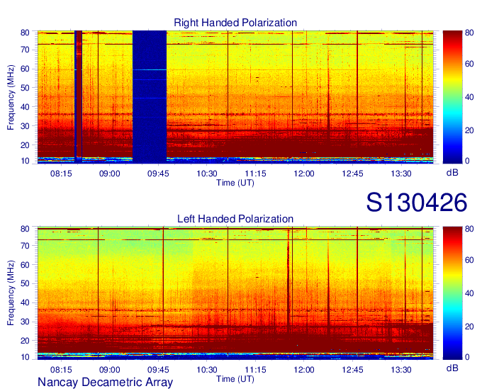Click the top plot's 'Frequency (MHz)' axis label
482x391 pixels.
coord(11,97)
